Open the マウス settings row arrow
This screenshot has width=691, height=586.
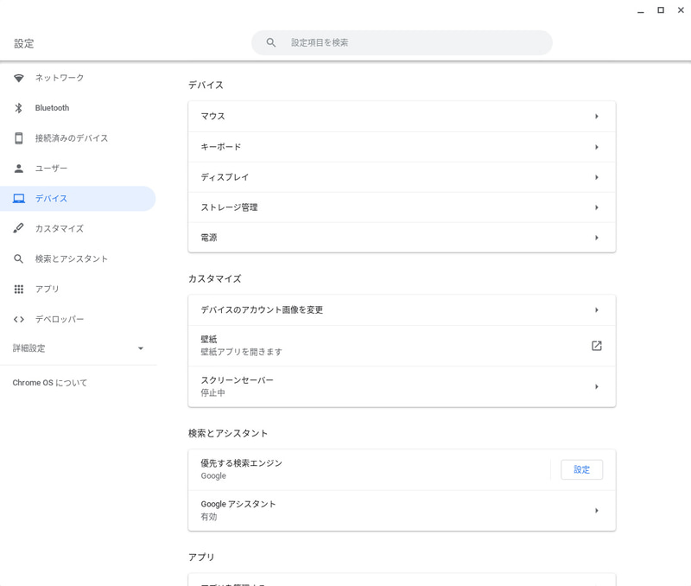click(597, 117)
